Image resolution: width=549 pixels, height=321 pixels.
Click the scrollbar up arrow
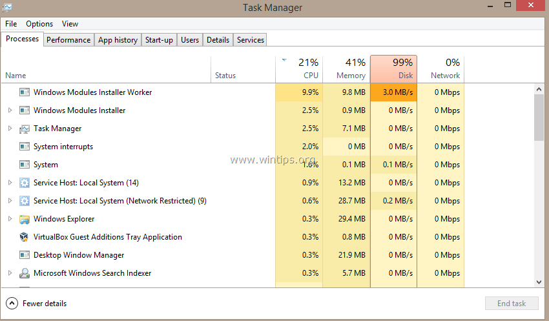(x=539, y=89)
